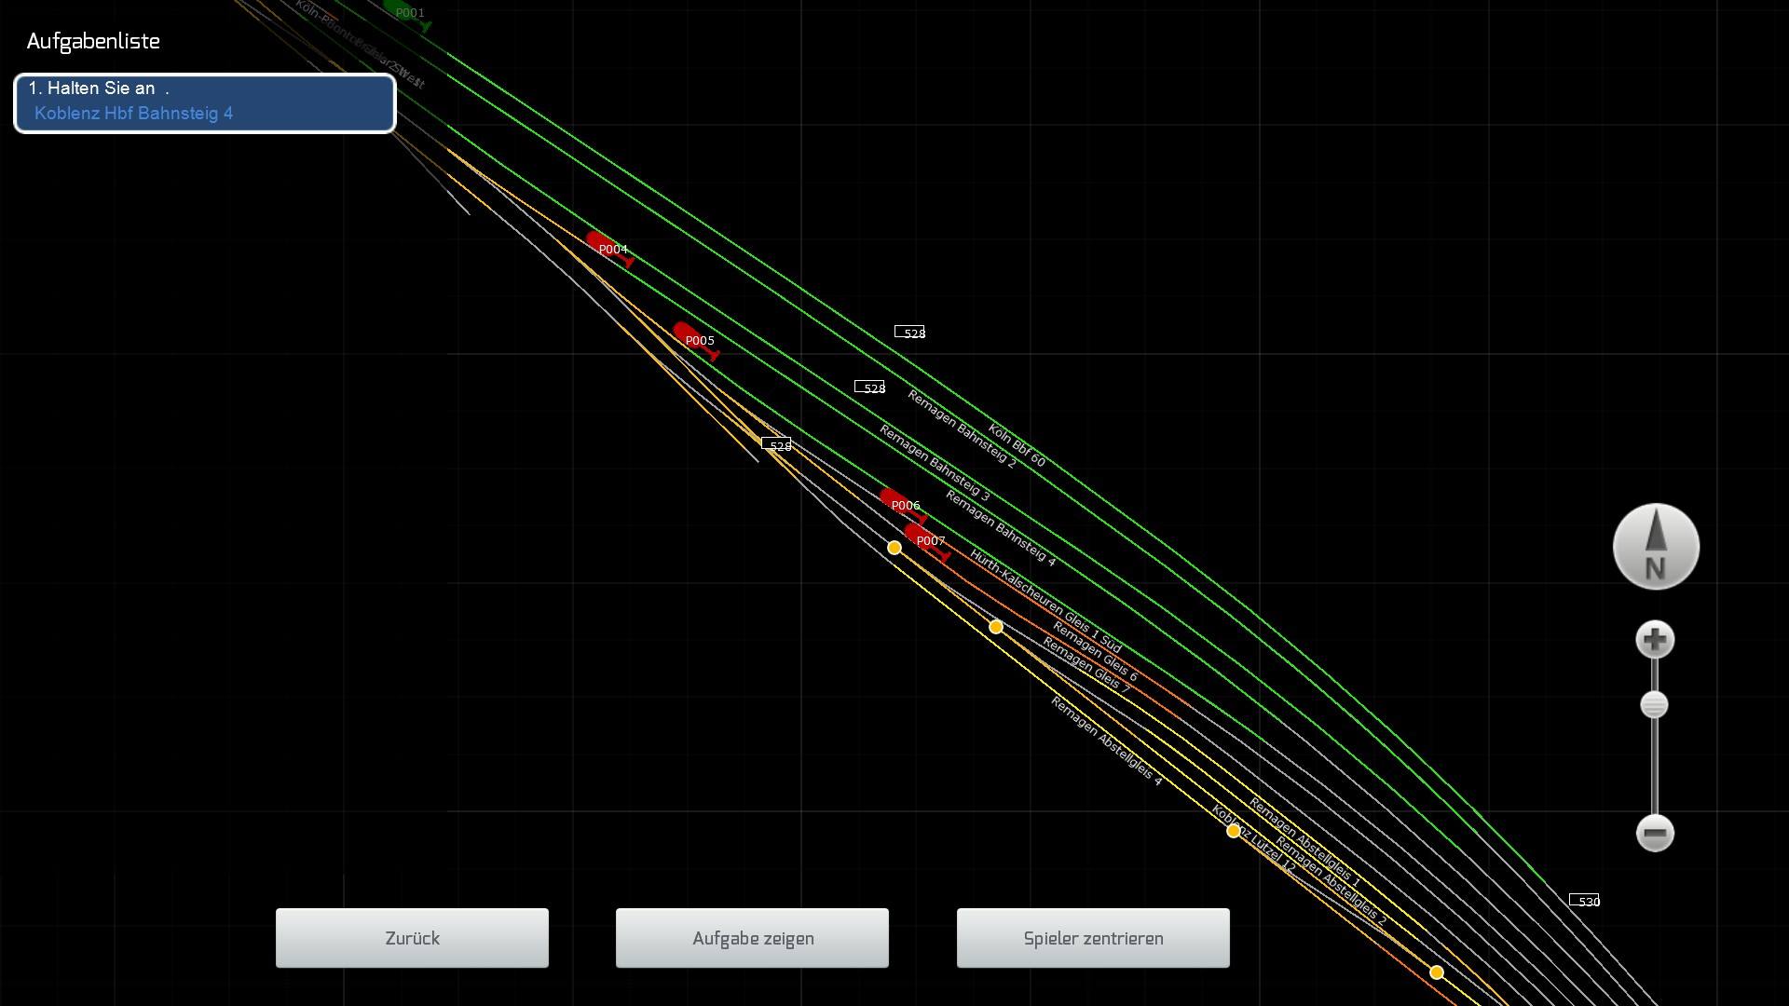1789x1006 pixels.
Task: Click the yellow dot near Remagen Gleis 7
Action: [x=996, y=627]
